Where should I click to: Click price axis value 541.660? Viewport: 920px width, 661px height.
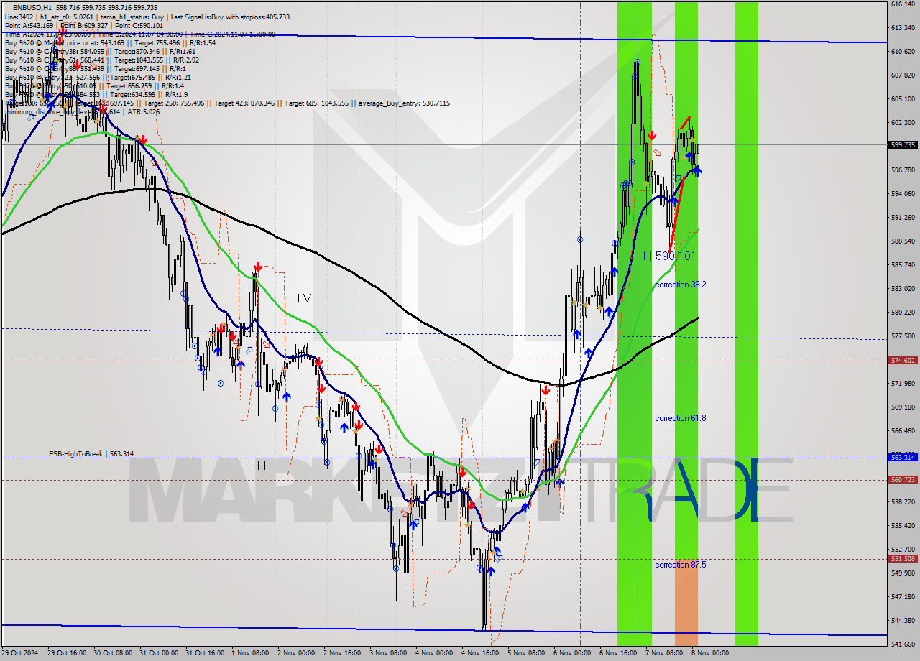tap(903, 644)
